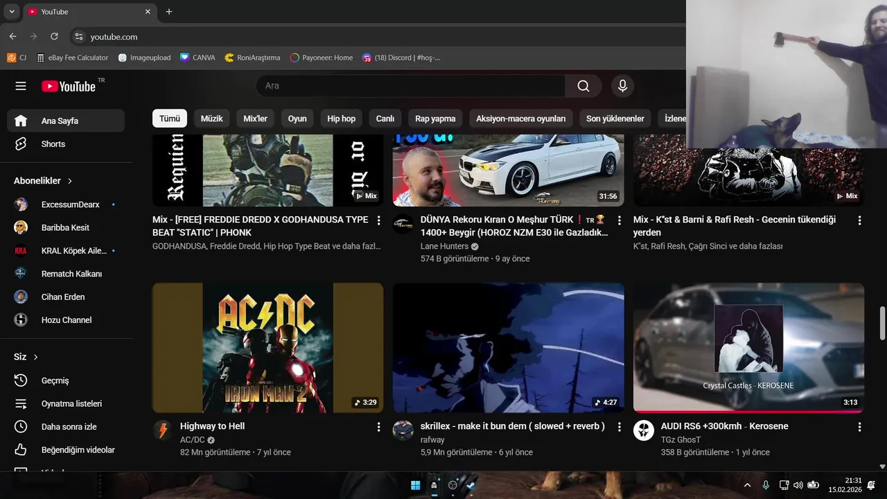Select the Oyun filter chip
887x499 pixels.
297,119
